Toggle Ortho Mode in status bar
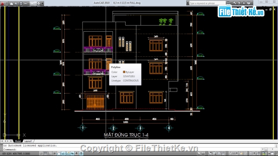The height and width of the screenshot is (156, 278). click(x=50, y=153)
